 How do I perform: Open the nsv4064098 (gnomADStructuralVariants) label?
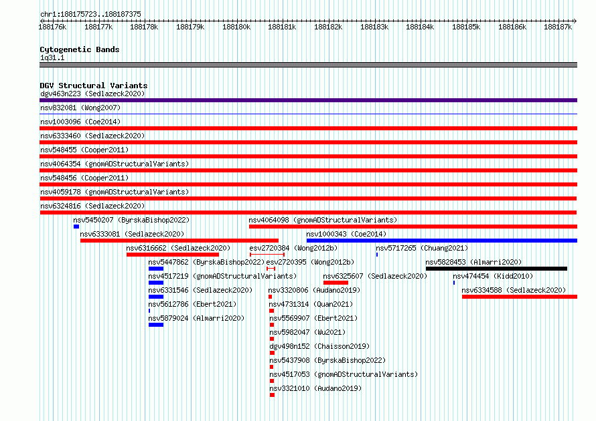coord(323,220)
